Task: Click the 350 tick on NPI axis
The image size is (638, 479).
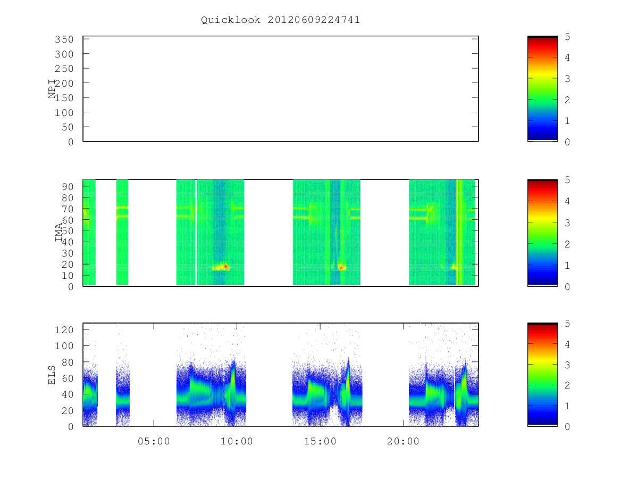Action: click(65, 39)
